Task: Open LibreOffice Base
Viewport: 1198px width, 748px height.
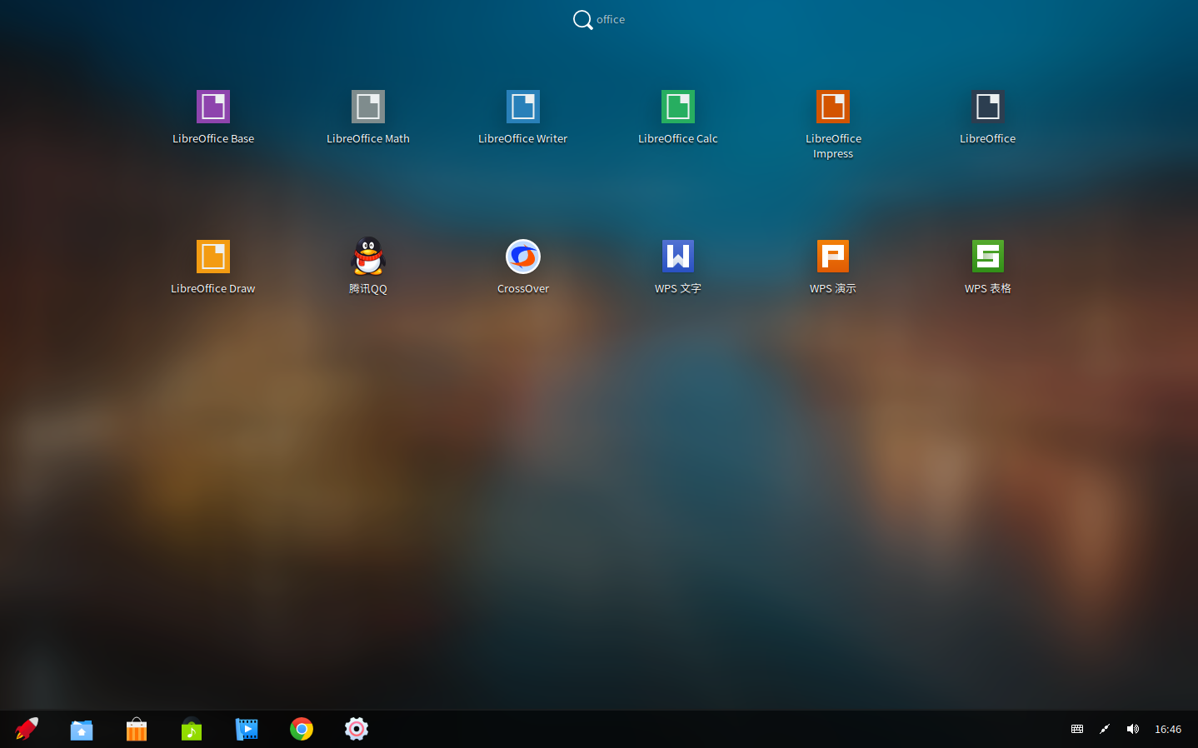Action: tap(213, 107)
